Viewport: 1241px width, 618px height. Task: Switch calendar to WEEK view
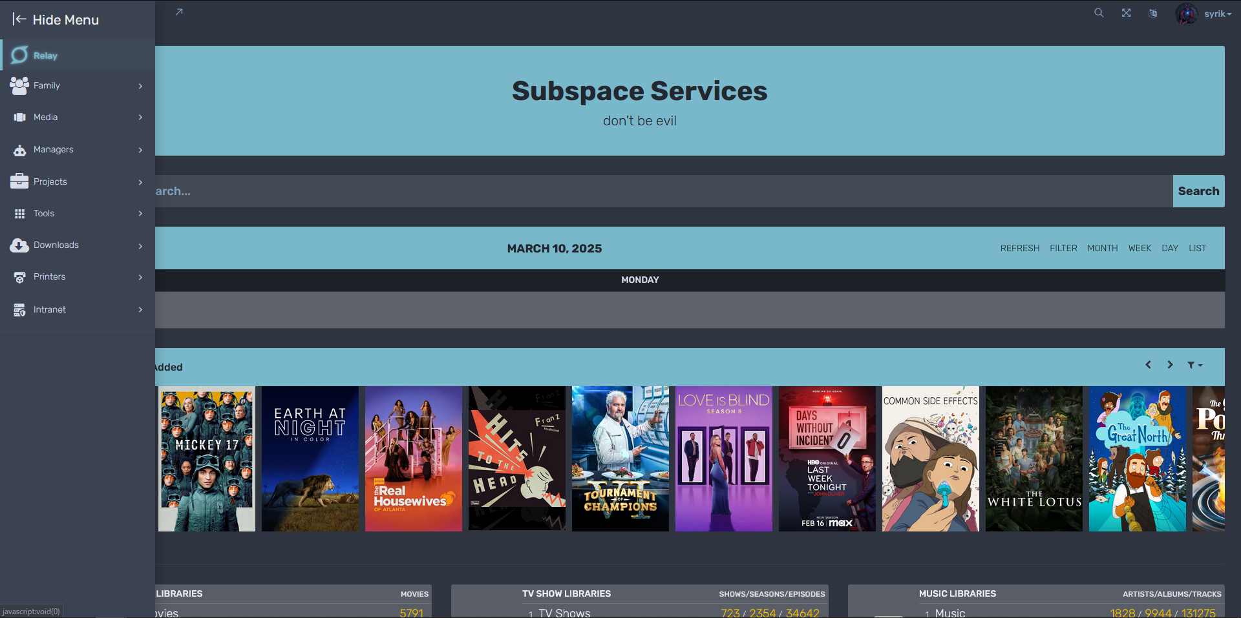pos(1140,248)
